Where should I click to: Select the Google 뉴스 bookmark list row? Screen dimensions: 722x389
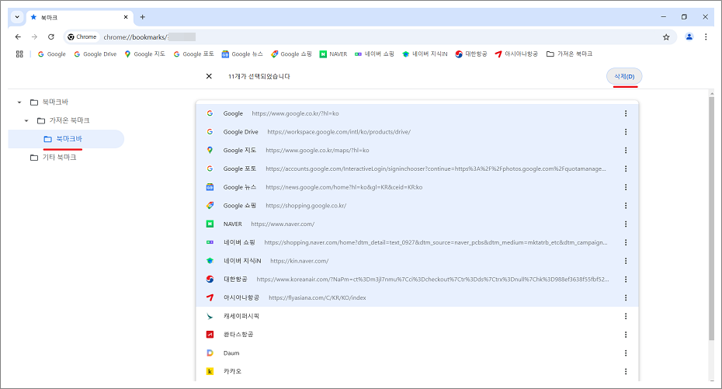coord(417,187)
